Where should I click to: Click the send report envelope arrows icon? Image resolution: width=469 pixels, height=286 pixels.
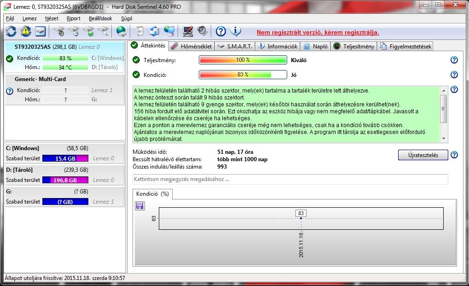pos(155,31)
